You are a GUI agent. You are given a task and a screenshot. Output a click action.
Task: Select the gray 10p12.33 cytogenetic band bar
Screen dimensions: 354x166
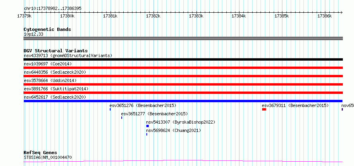pyautogui.click(x=183, y=38)
